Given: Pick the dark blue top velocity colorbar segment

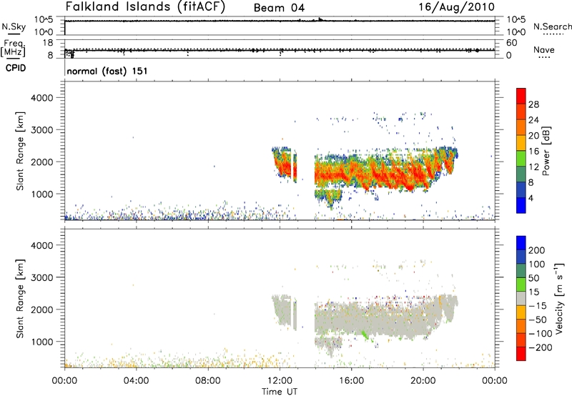Looking at the screenshot, I should [x=521, y=242].
